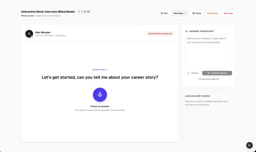256x152 pixels.
Task: Click Finish Early button
Action: [x=212, y=13]
